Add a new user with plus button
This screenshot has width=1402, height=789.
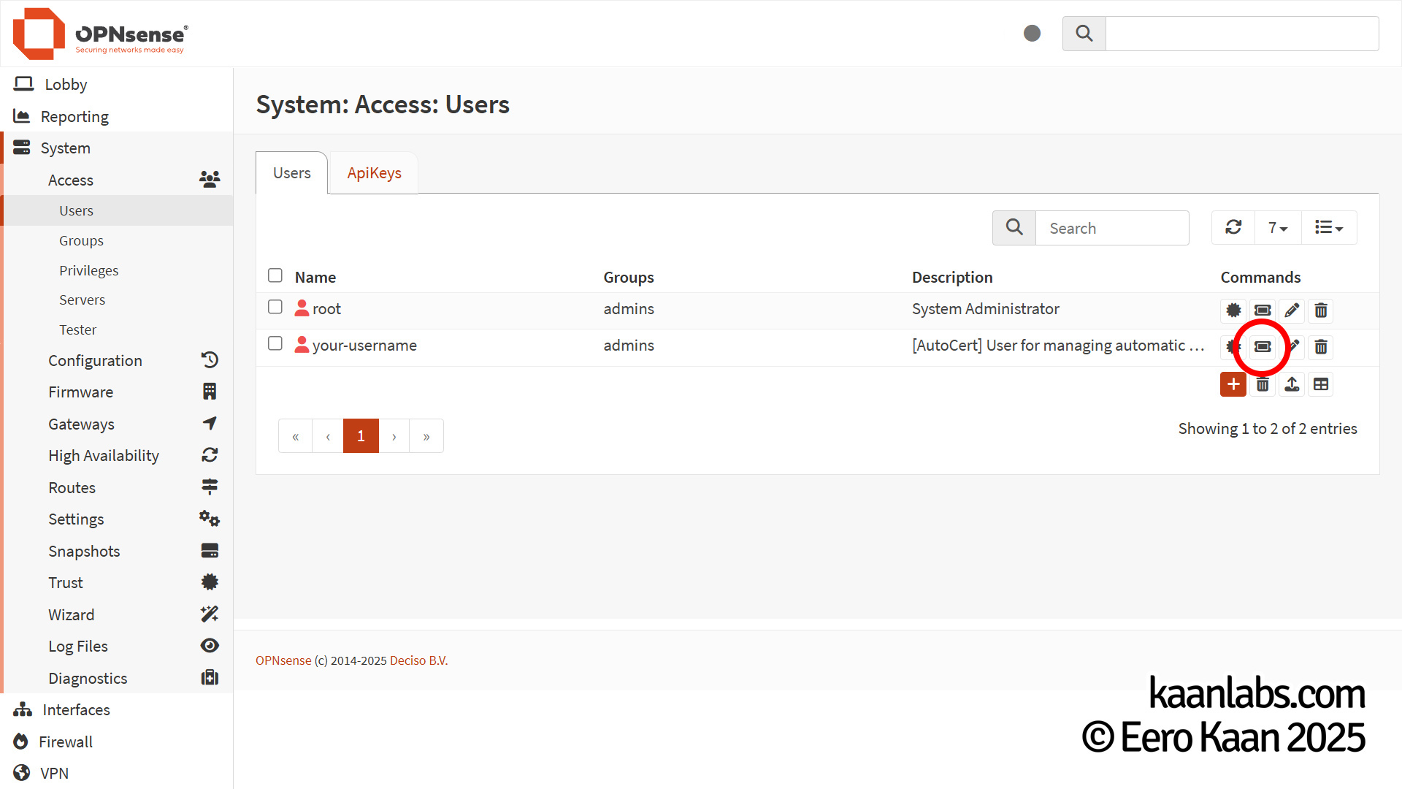pos(1233,384)
